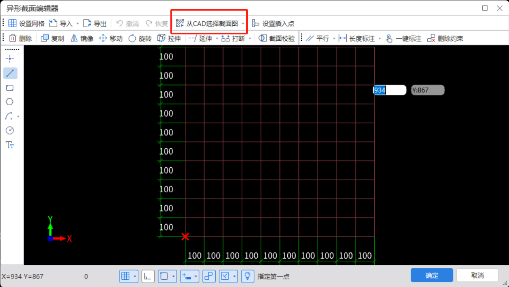Screen dimensions: 509x287
Task: Select the 移动 move tool
Action: 111,38
